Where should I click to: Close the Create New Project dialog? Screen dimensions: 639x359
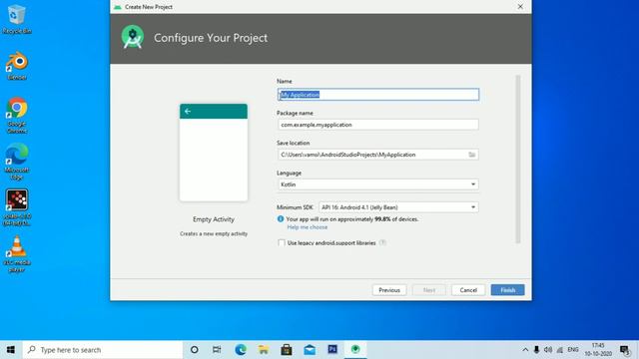click(520, 7)
